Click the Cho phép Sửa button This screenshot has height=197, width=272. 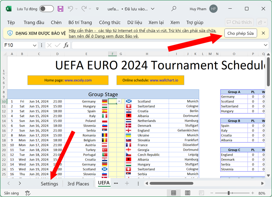[x=240, y=33]
